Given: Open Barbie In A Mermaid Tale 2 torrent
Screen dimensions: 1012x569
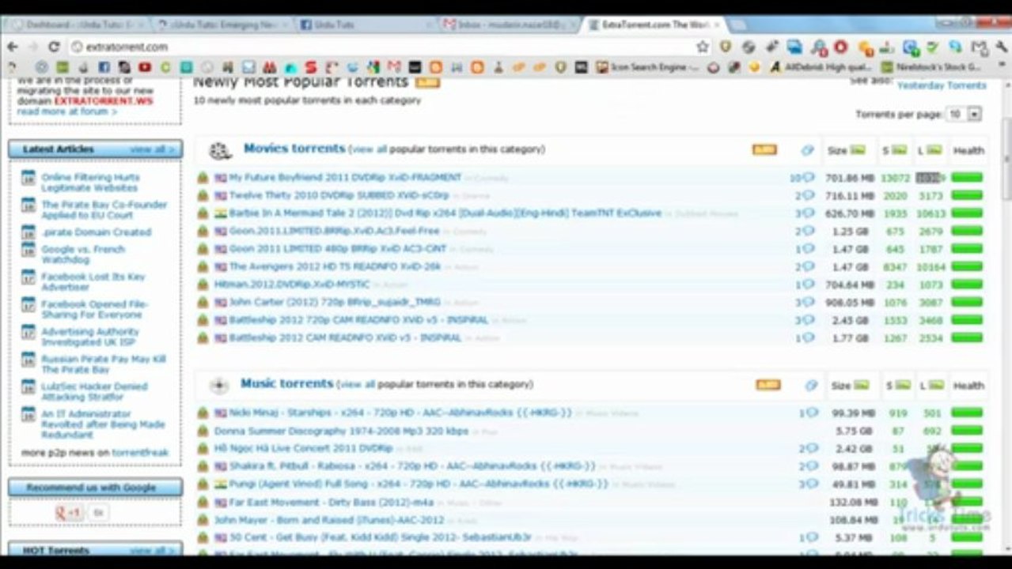Looking at the screenshot, I should click(x=445, y=213).
